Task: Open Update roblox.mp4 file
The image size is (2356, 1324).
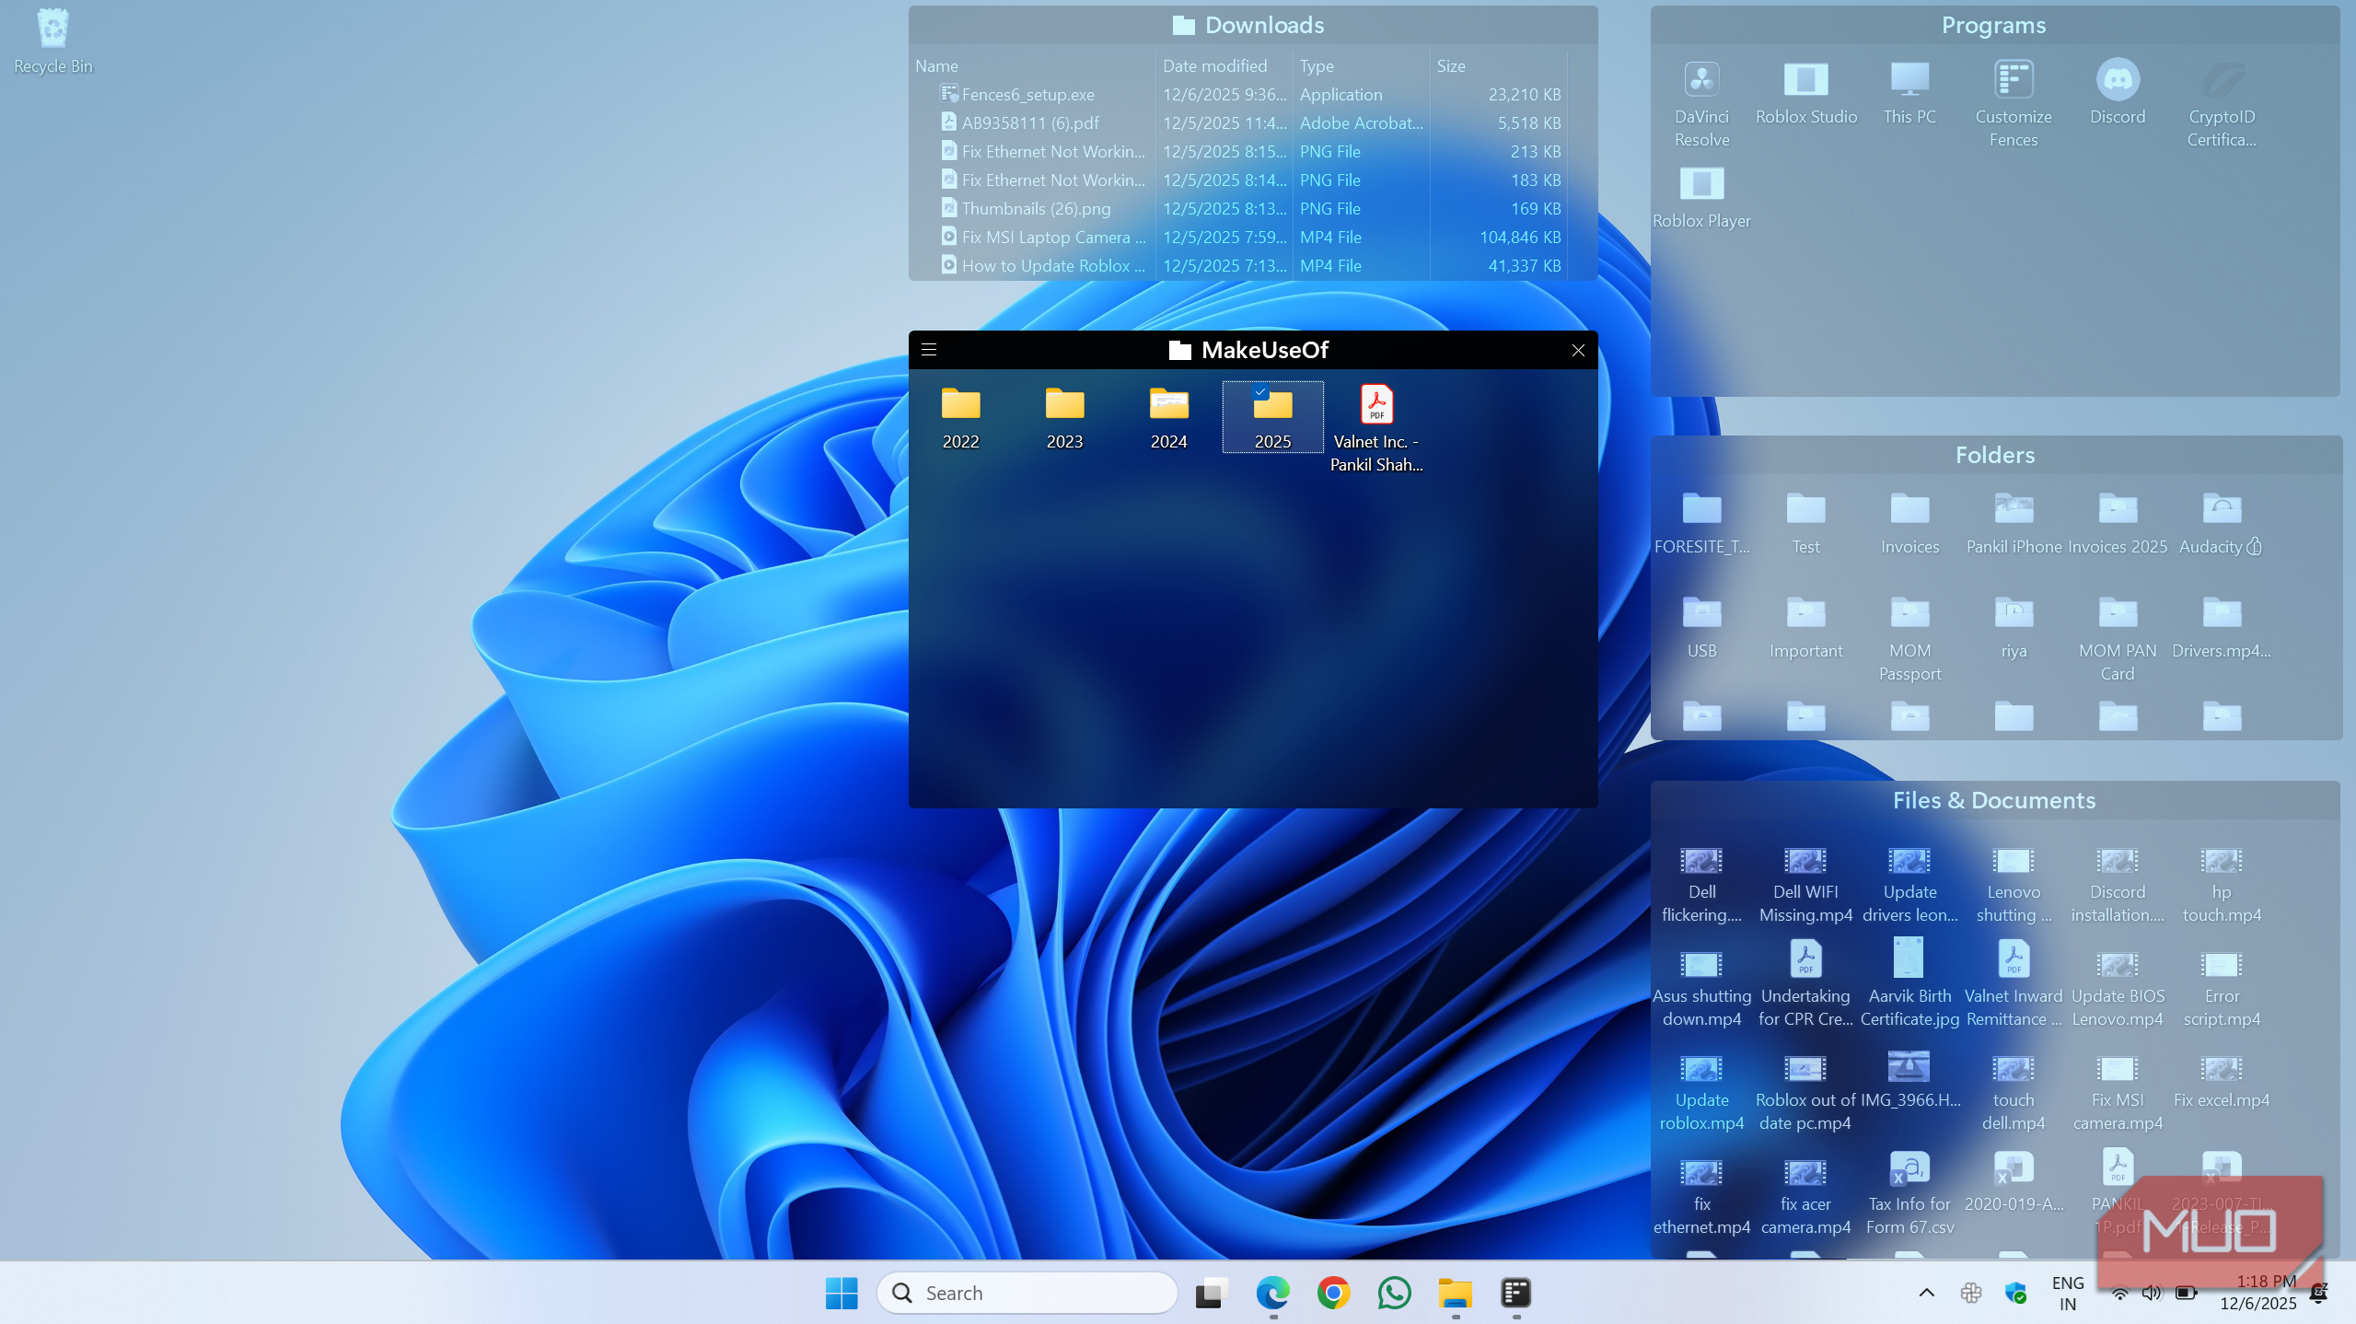Action: click(x=1701, y=1092)
